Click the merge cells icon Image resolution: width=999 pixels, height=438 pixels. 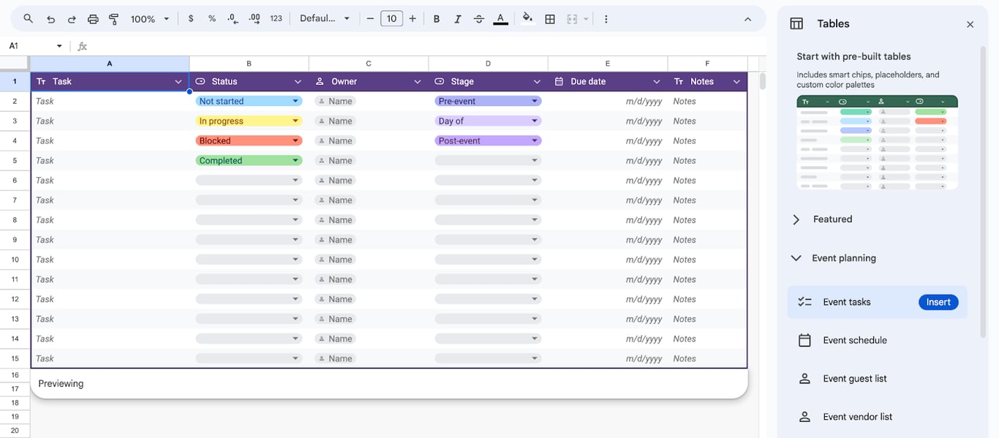pyautogui.click(x=573, y=19)
